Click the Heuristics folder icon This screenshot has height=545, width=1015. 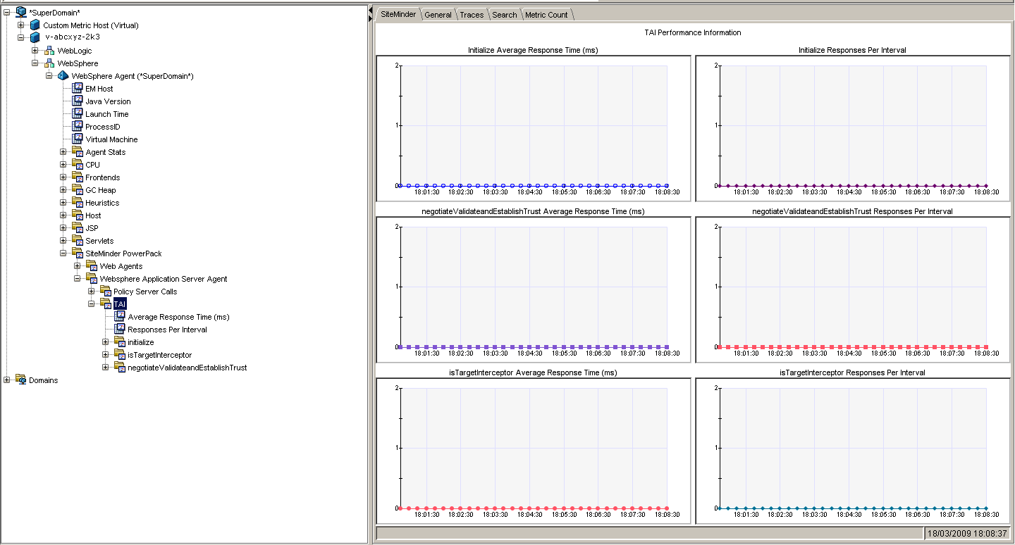(x=78, y=202)
